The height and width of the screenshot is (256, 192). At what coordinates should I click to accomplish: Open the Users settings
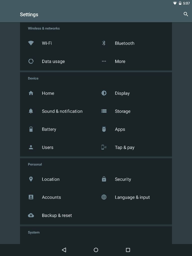[x=47, y=147]
